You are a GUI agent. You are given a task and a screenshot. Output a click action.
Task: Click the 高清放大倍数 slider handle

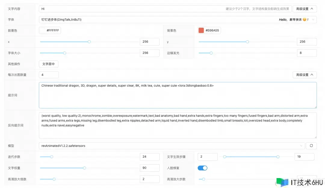click(x=54, y=179)
